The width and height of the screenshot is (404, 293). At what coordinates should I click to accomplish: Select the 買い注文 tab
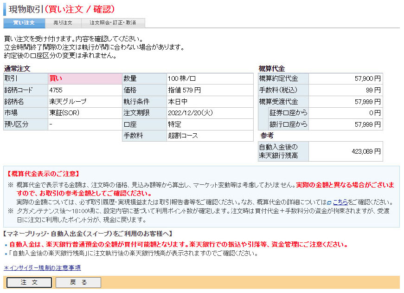click(x=24, y=23)
